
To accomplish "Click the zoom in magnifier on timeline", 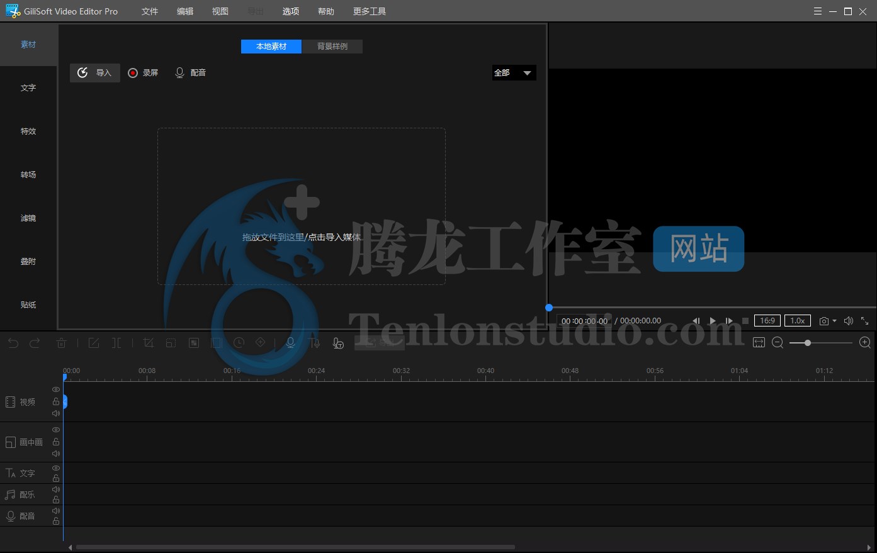I will [865, 342].
